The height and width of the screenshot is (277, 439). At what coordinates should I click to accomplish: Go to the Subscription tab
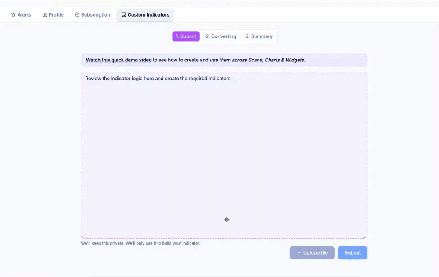pyautogui.click(x=95, y=15)
